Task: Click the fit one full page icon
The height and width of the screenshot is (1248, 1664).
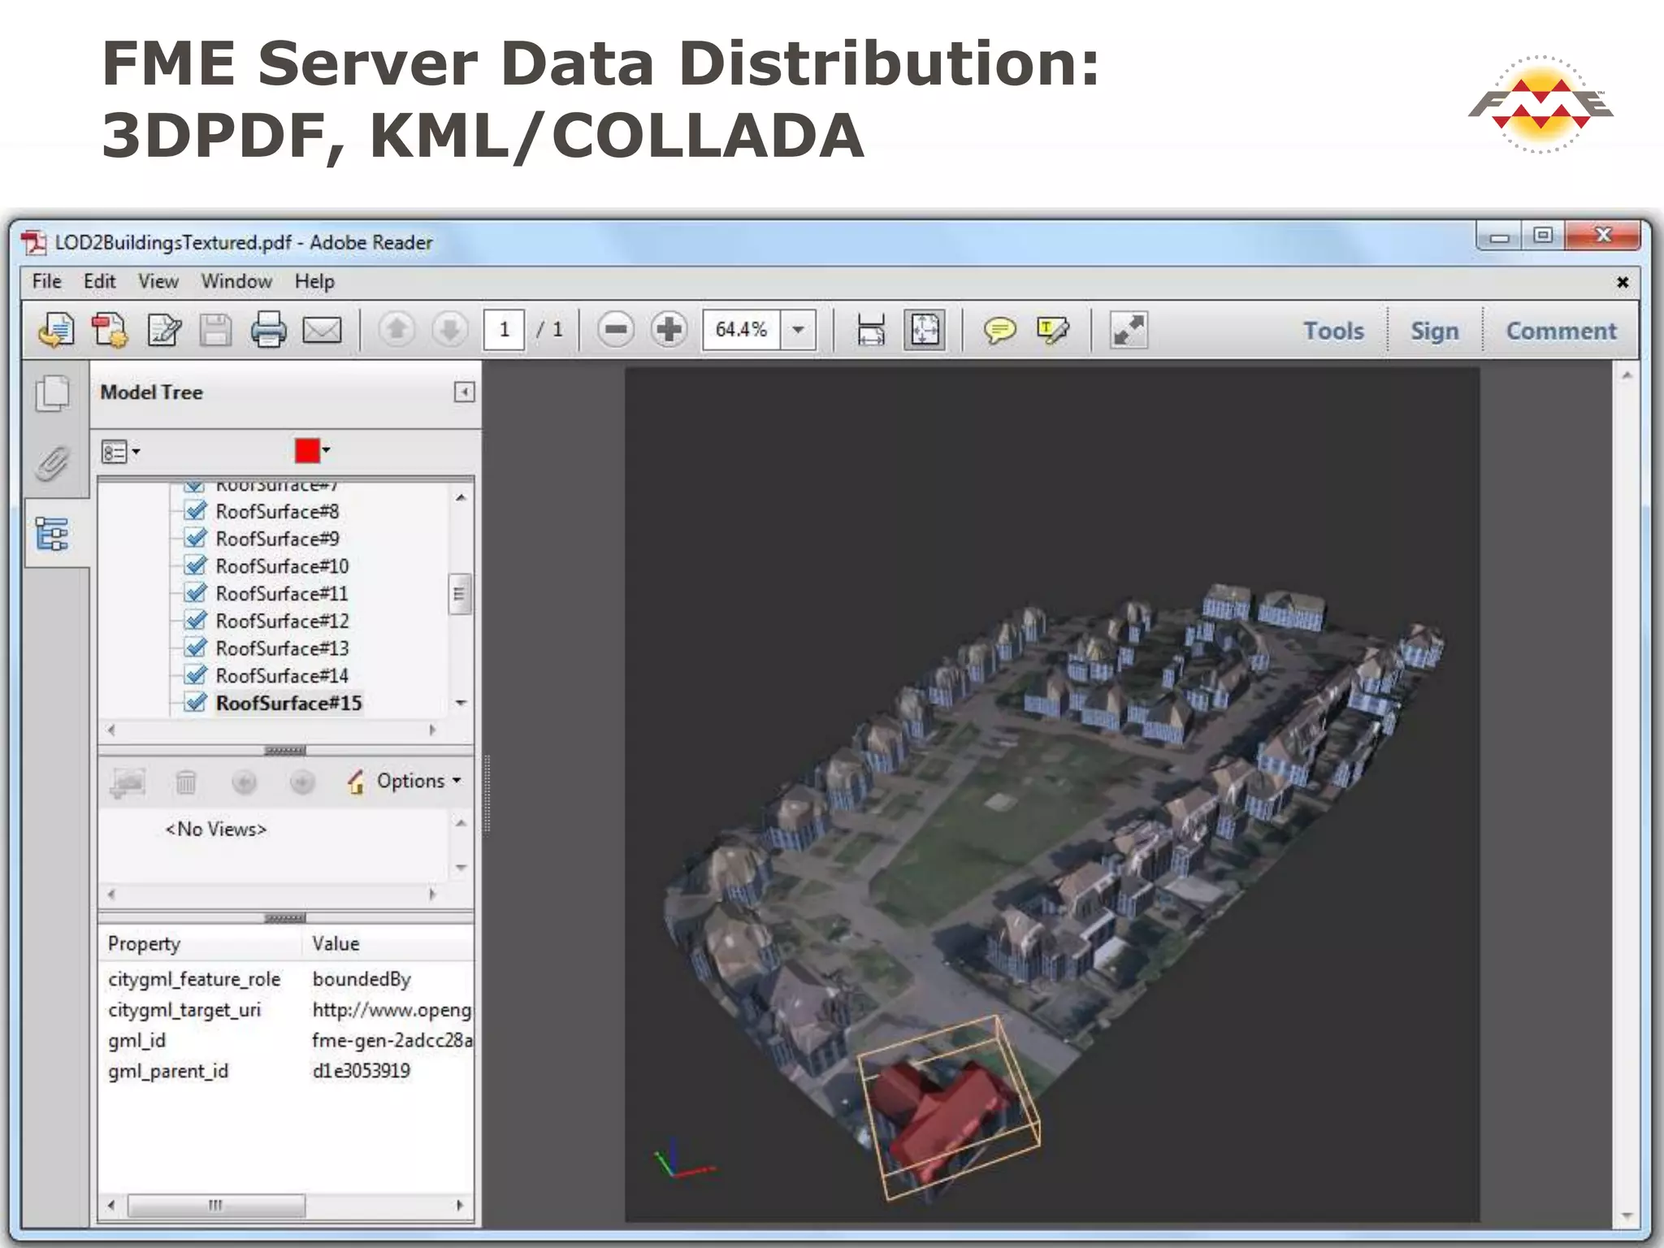Action: 925,330
